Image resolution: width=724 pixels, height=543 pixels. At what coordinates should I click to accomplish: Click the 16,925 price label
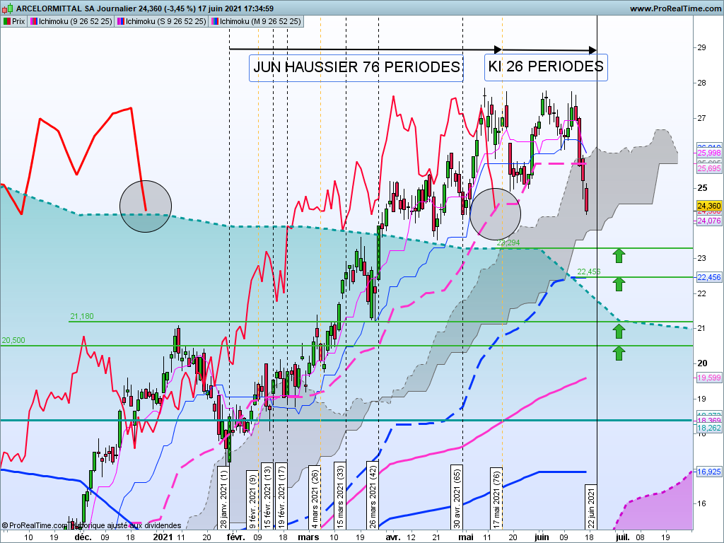(x=708, y=472)
